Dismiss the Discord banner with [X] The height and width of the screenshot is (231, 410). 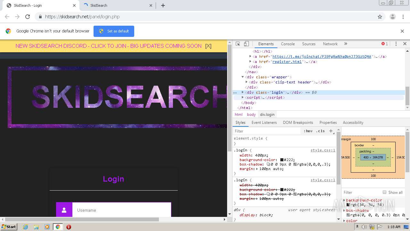coord(208,46)
